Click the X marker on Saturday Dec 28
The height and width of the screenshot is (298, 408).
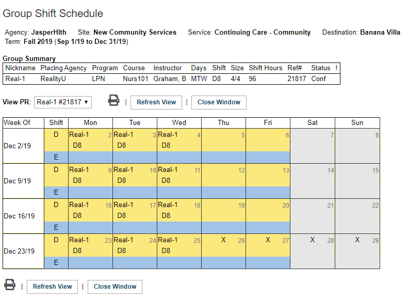(x=312, y=240)
